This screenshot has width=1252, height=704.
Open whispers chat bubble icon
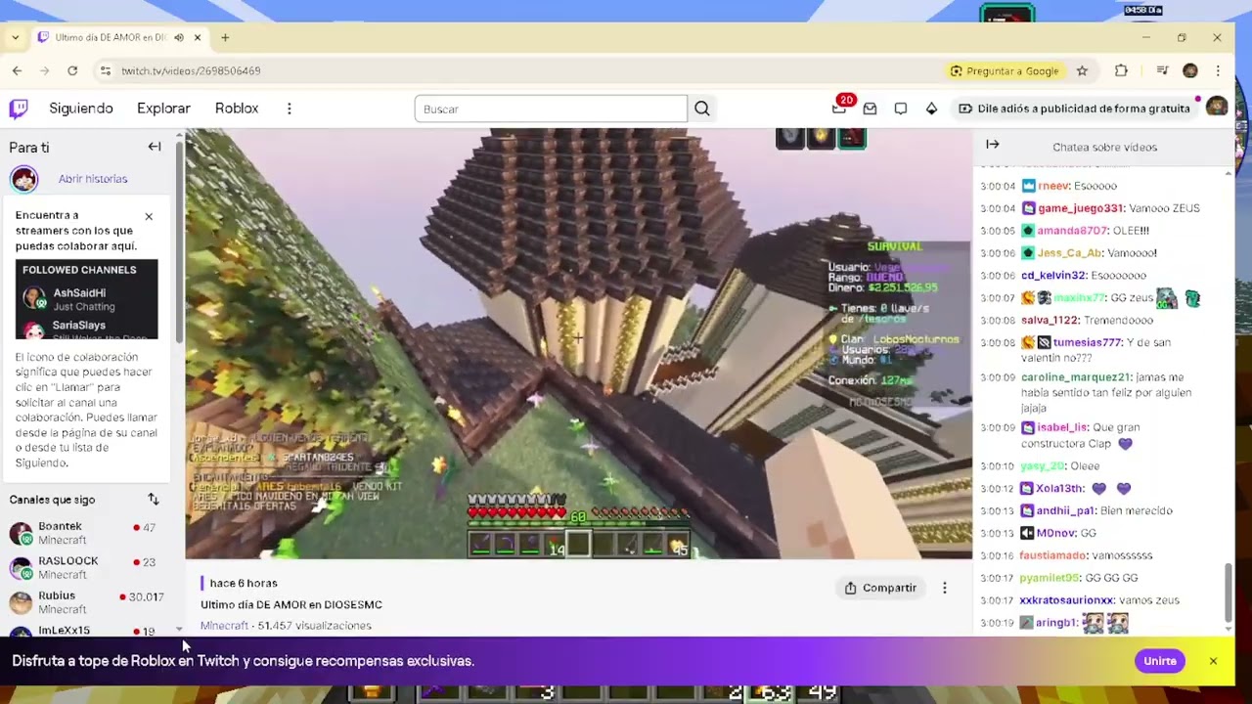click(901, 109)
